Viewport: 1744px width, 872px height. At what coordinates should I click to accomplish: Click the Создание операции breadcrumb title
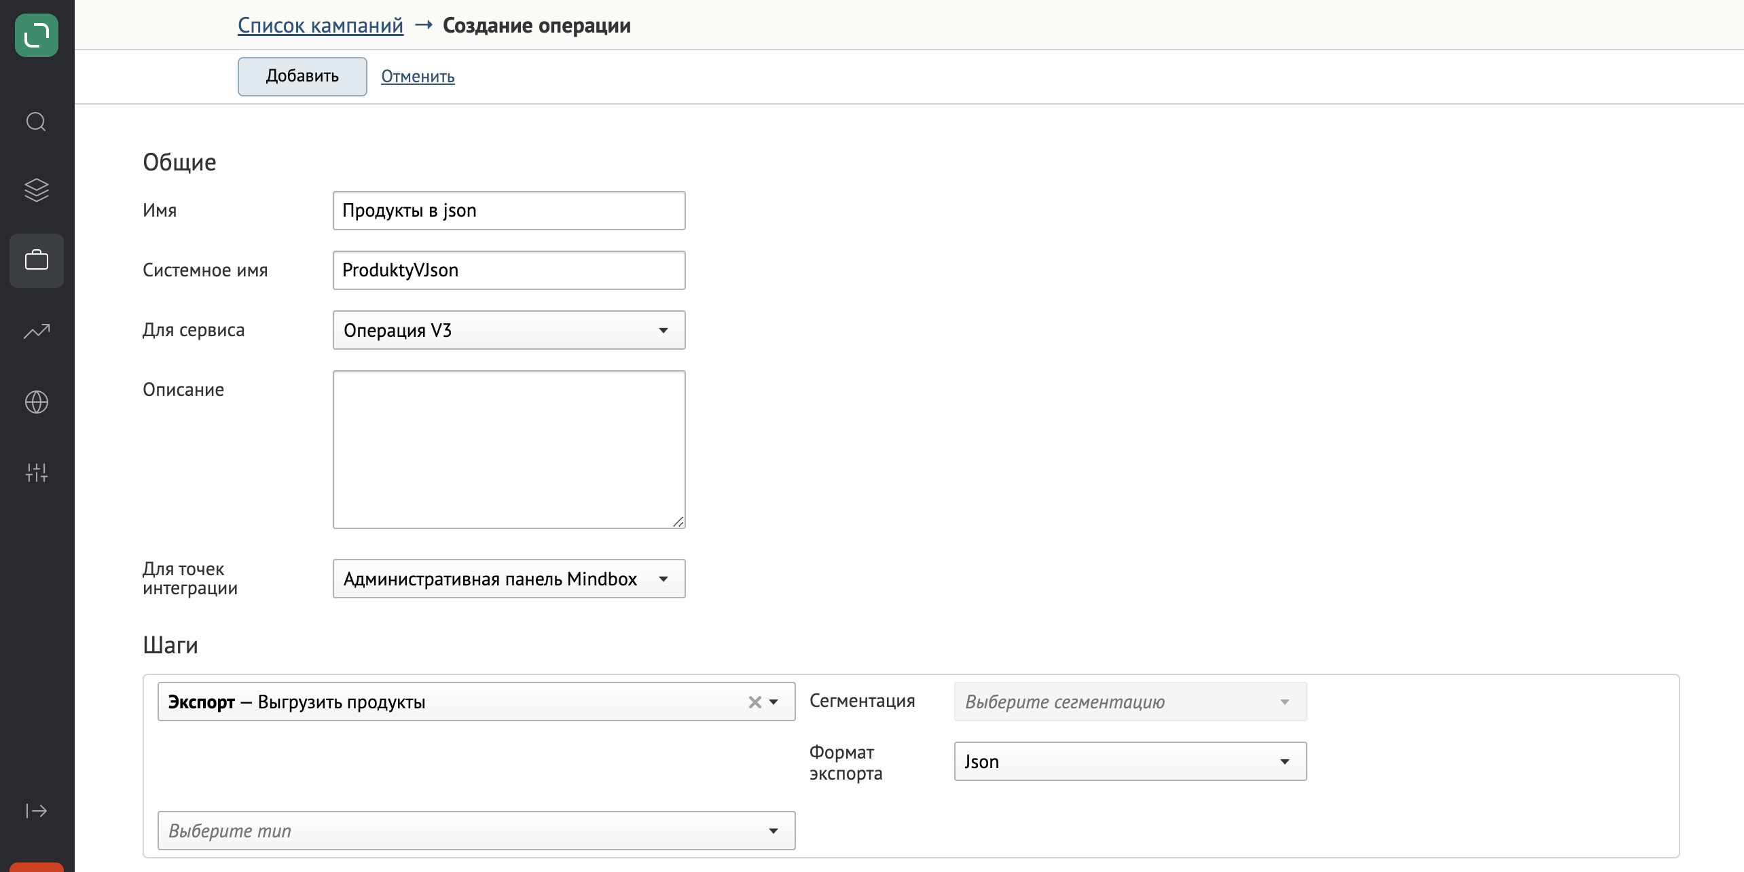[537, 26]
